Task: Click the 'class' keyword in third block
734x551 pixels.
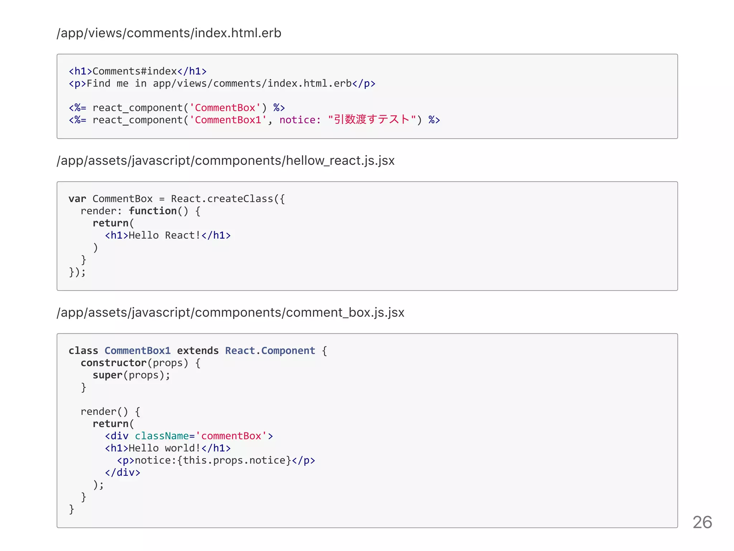Action: (83, 350)
